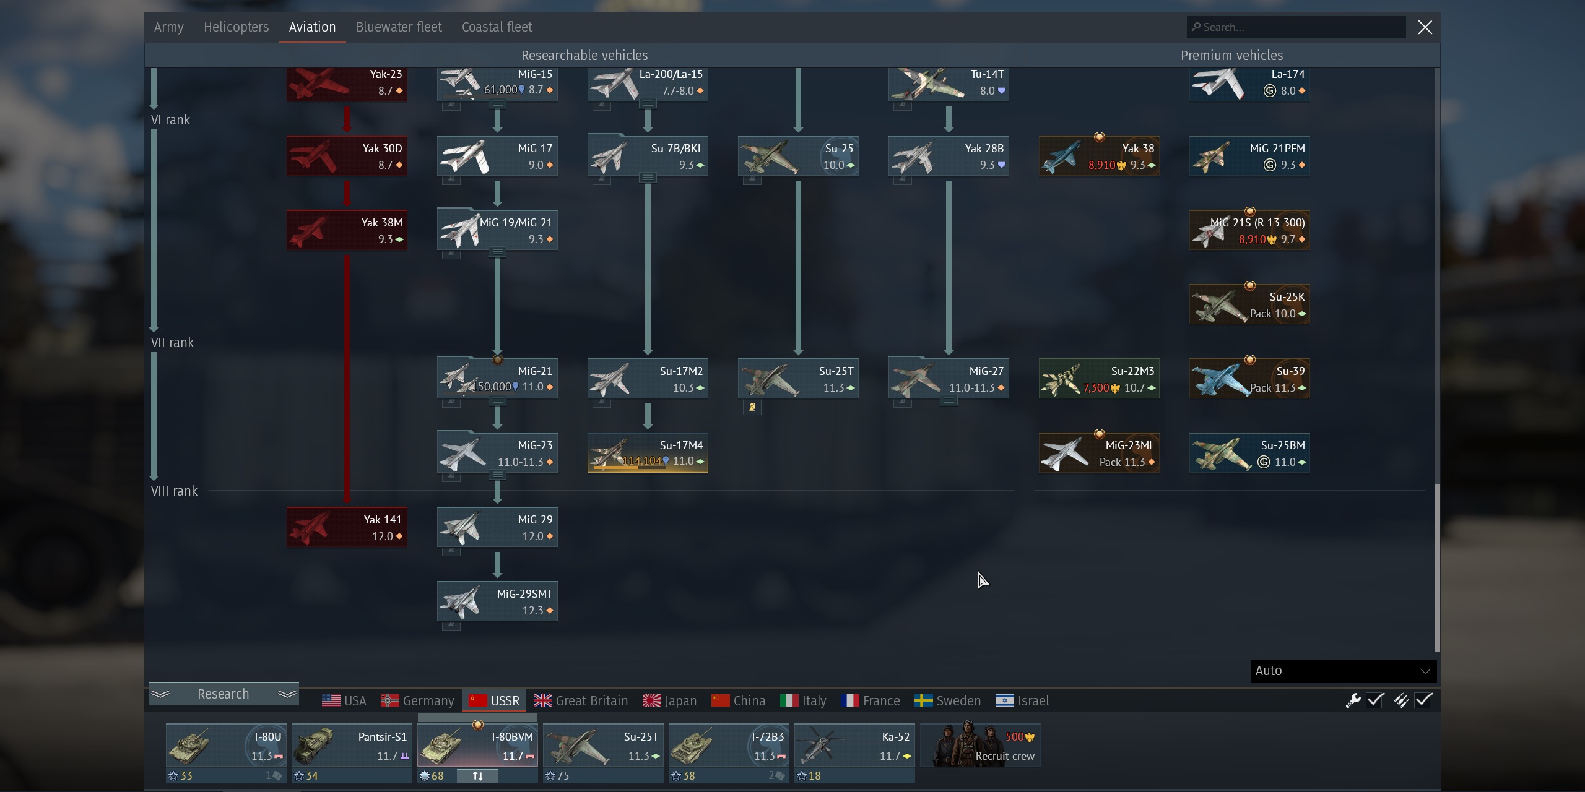Select the USSR nation tab
The image size is (1585, 792).
495,701
